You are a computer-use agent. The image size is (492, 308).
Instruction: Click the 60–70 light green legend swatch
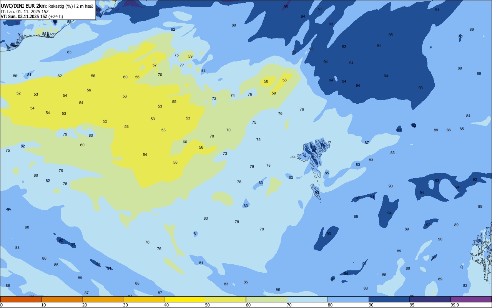266,299
